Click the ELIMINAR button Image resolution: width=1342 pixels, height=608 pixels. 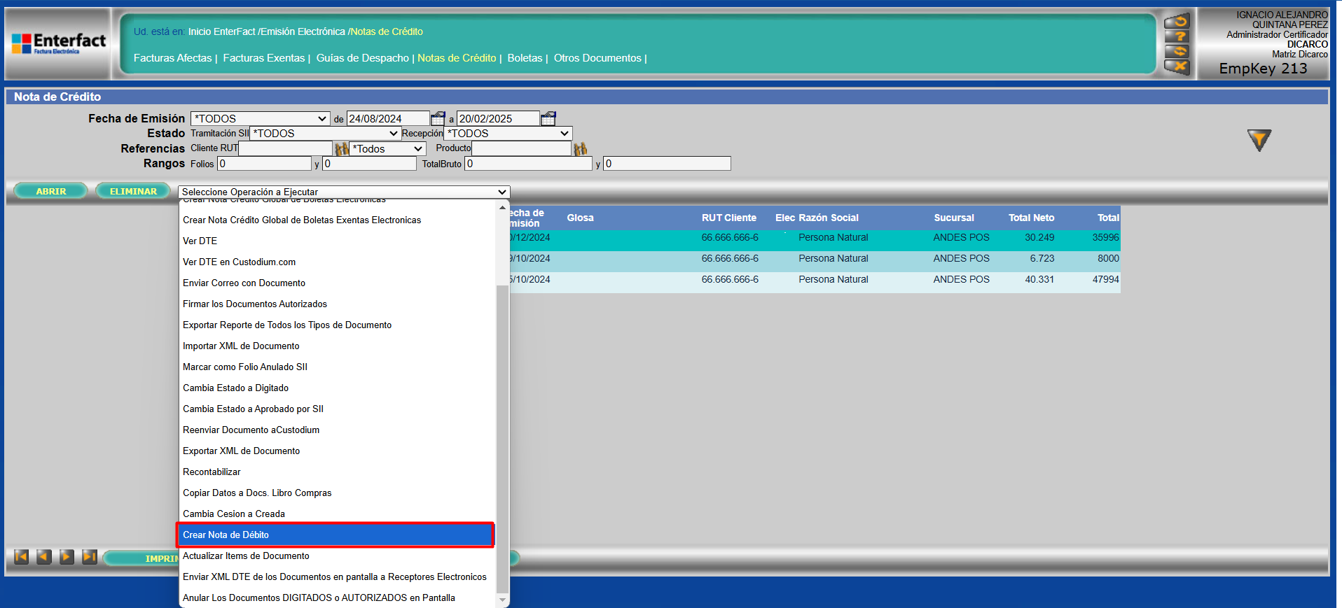coord(133,191)
